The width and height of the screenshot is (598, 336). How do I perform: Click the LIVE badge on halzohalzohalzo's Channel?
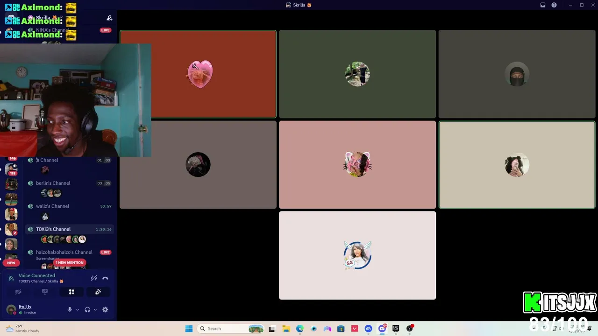[x=106, y=252]
